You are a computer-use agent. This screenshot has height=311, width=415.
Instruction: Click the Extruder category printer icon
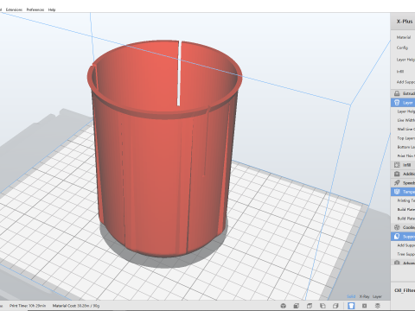pyautogui.click(x=397, y=93)
